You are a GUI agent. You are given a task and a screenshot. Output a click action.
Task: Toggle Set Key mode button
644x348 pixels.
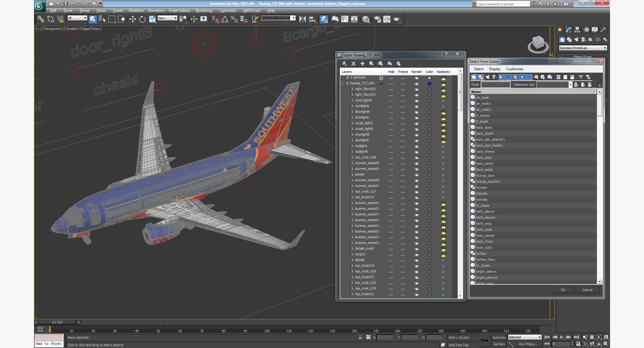pyautogui.click(x=499, y=344)
